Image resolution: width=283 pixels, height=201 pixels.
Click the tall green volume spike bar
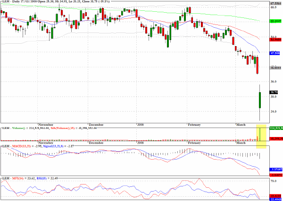click(x=260, y=134)
